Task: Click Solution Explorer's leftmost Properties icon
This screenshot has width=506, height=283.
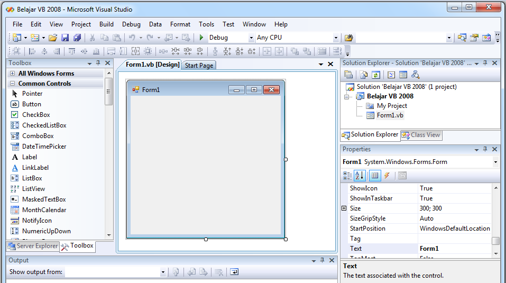Action: (x=348, y=75)
